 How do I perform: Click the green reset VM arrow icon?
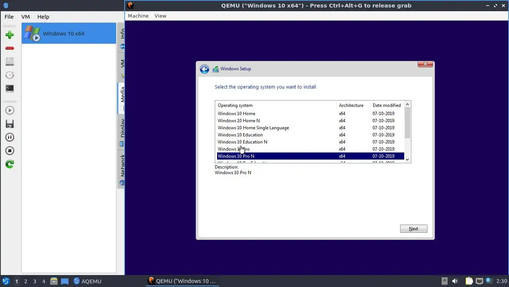[x=10, y=164]
